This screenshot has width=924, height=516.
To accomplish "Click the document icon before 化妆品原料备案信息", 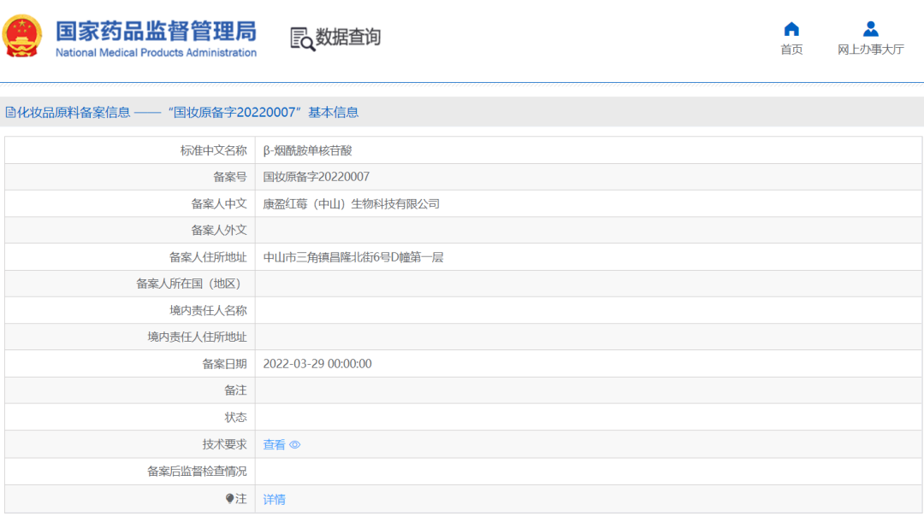I will [10, 113].
